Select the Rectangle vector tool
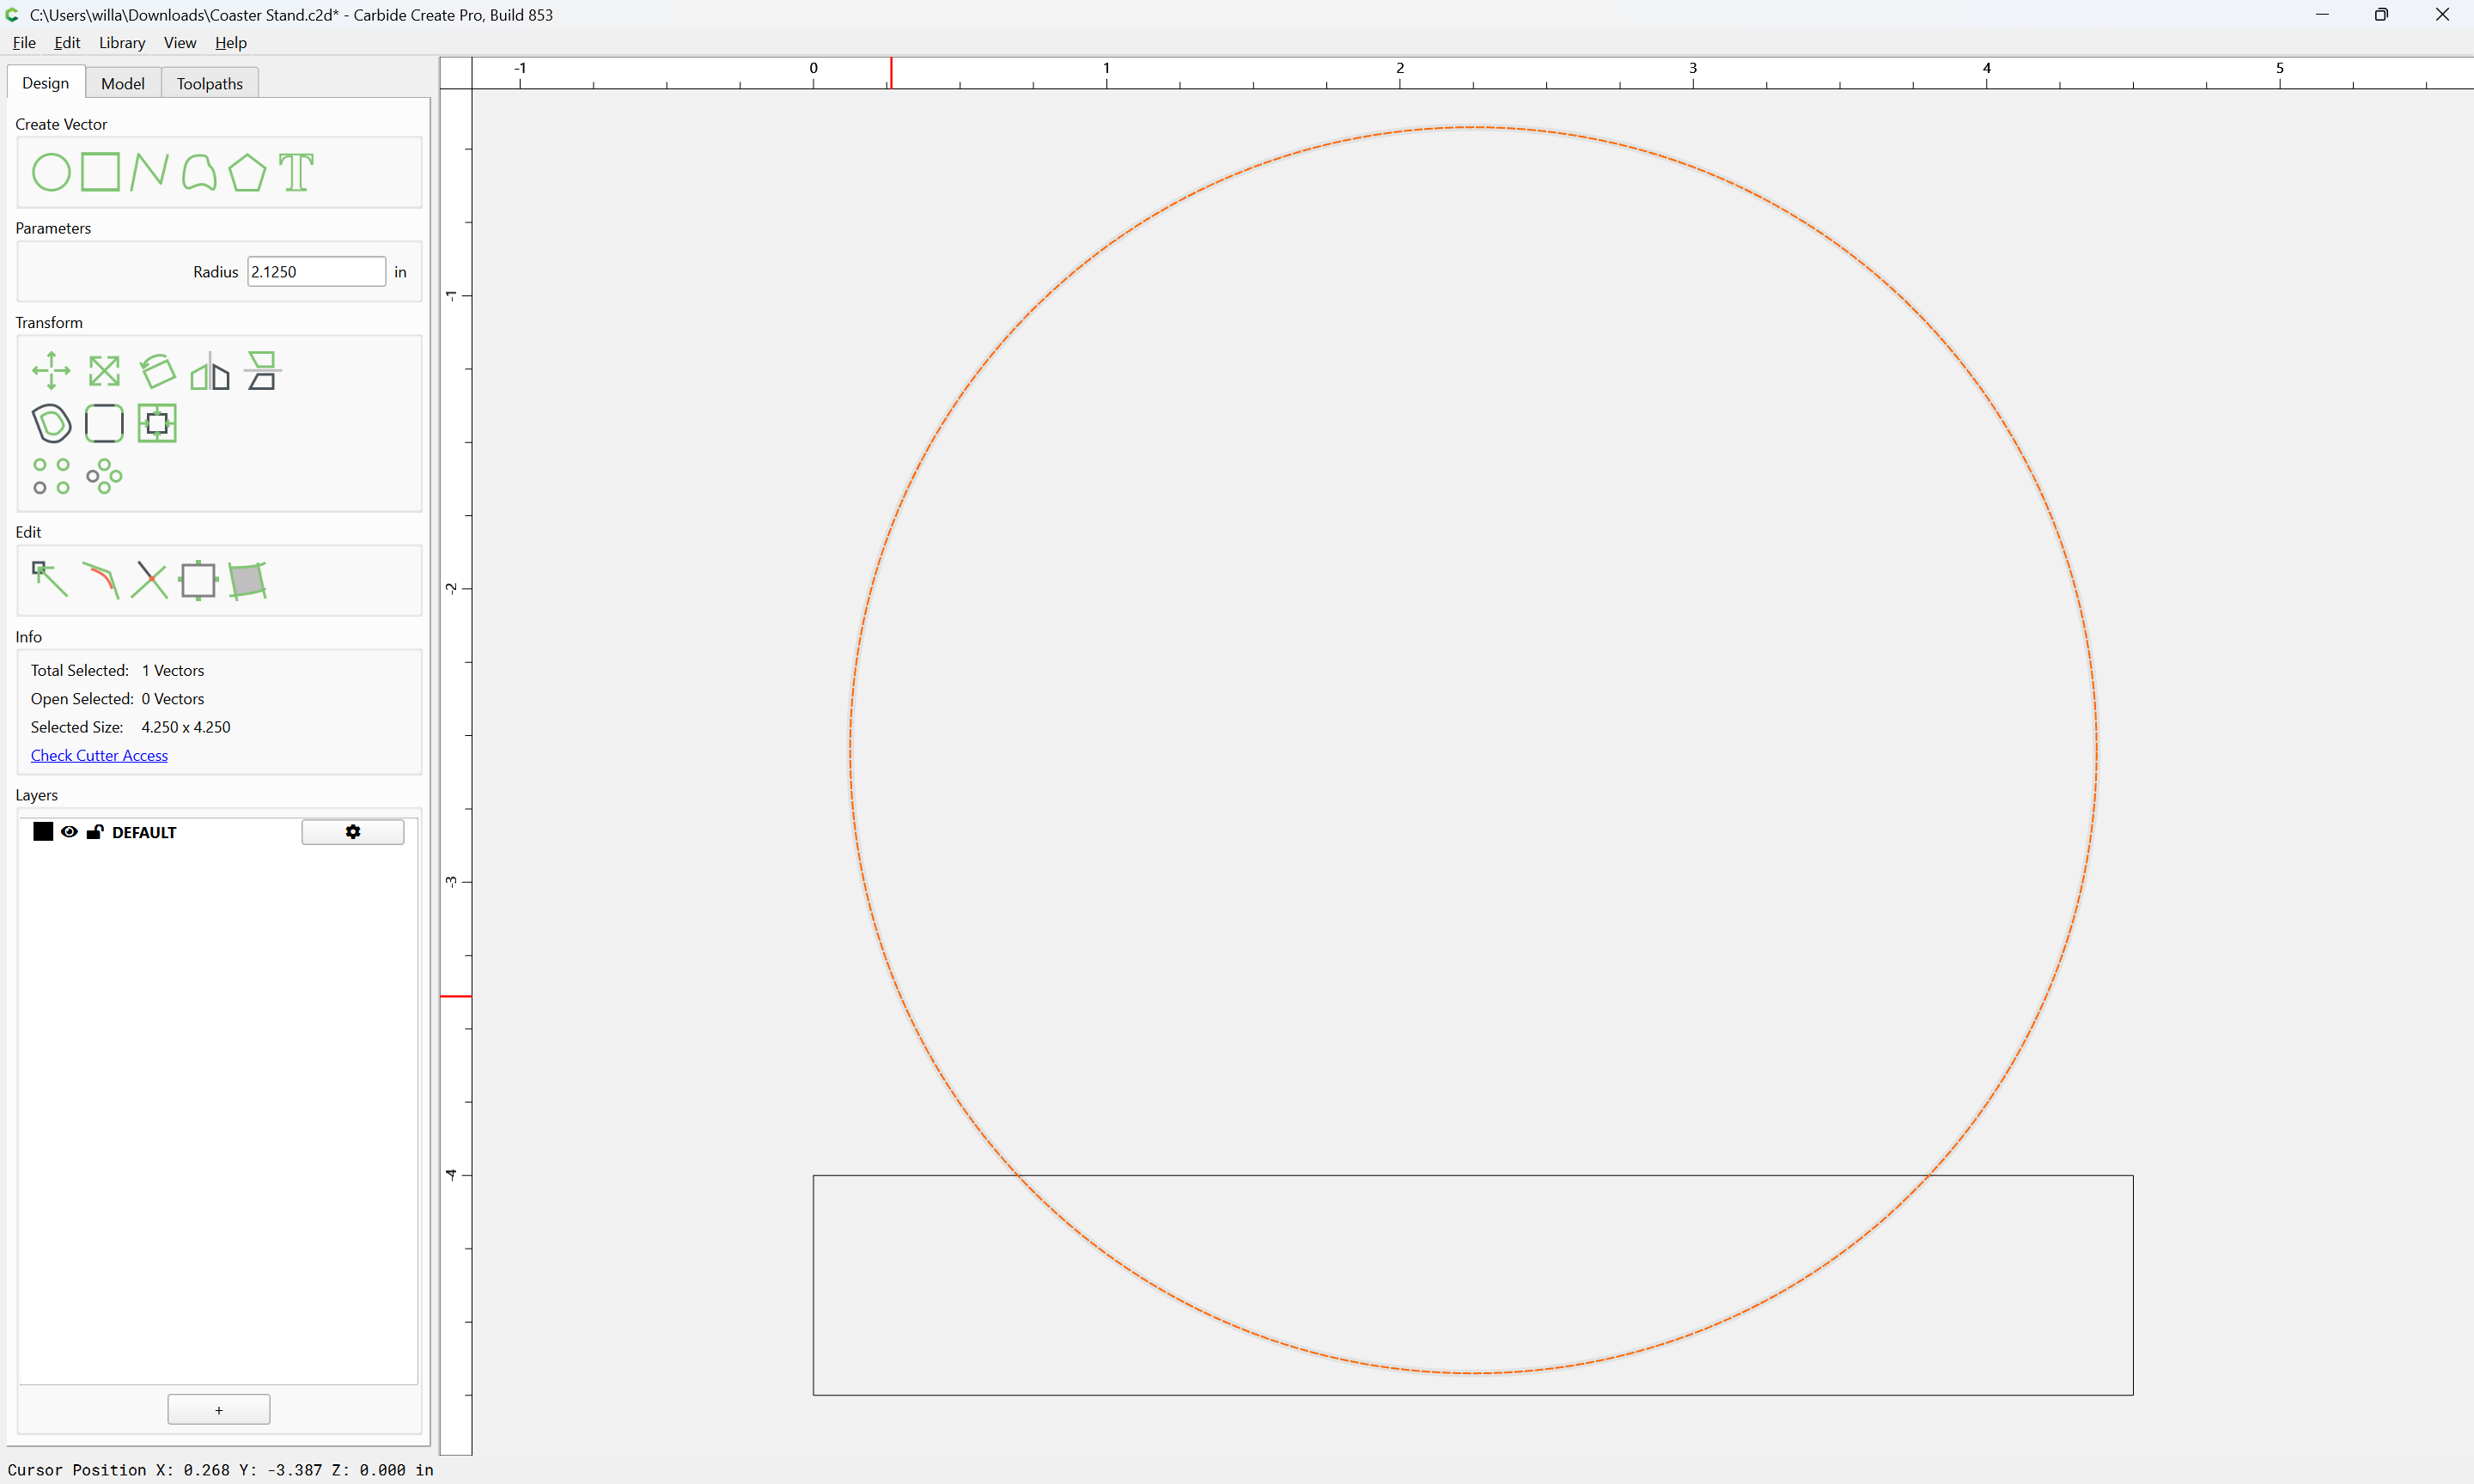2474x1484 pixels. click(x=100, y=172)
